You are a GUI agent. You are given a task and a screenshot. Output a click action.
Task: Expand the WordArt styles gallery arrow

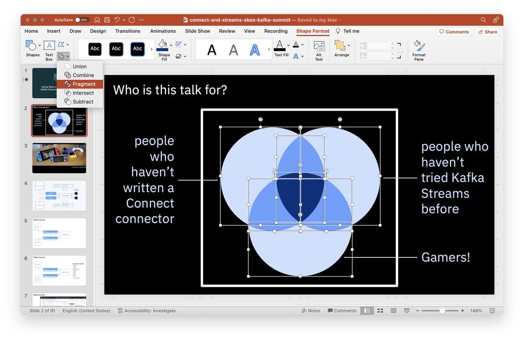coord(269,49)
